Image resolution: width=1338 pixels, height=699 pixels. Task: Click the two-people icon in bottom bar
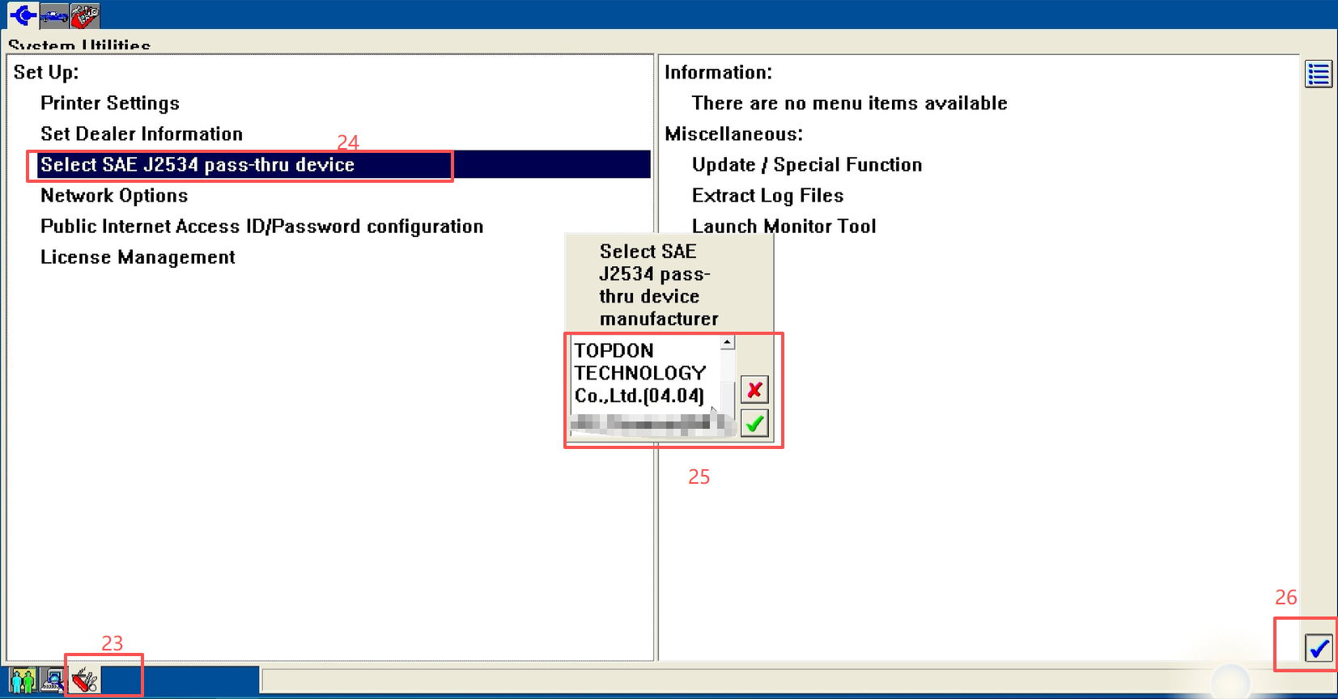pyautogui.click(x=23, y=680)
